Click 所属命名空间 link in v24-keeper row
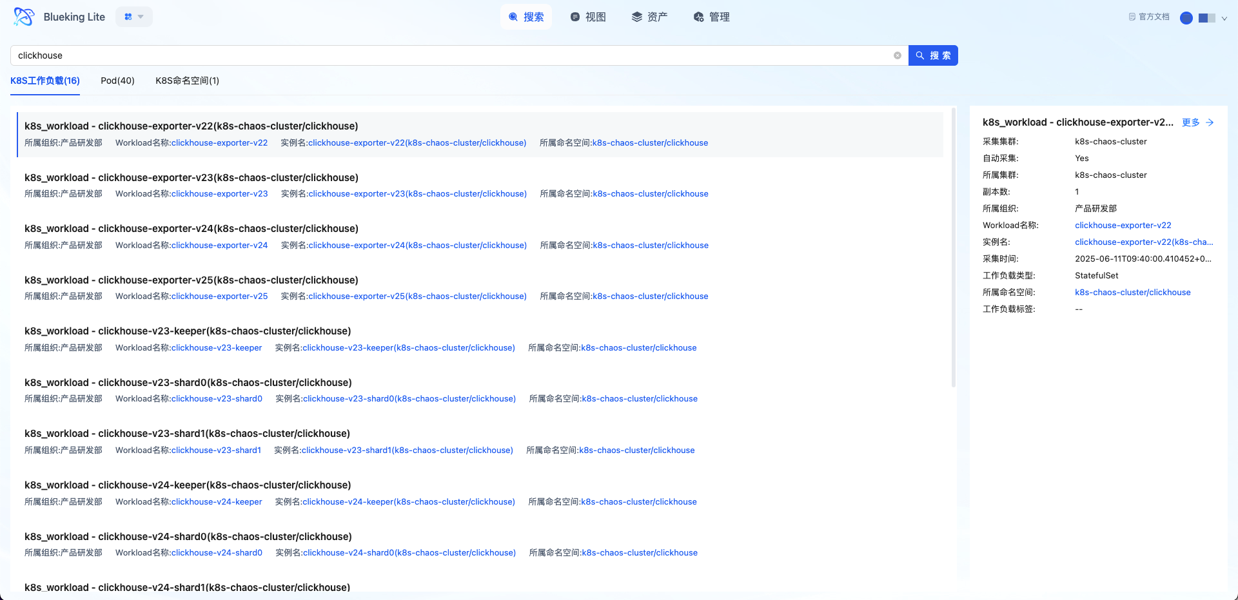This screenshot has width=1238, height=600. coord(639,502)
